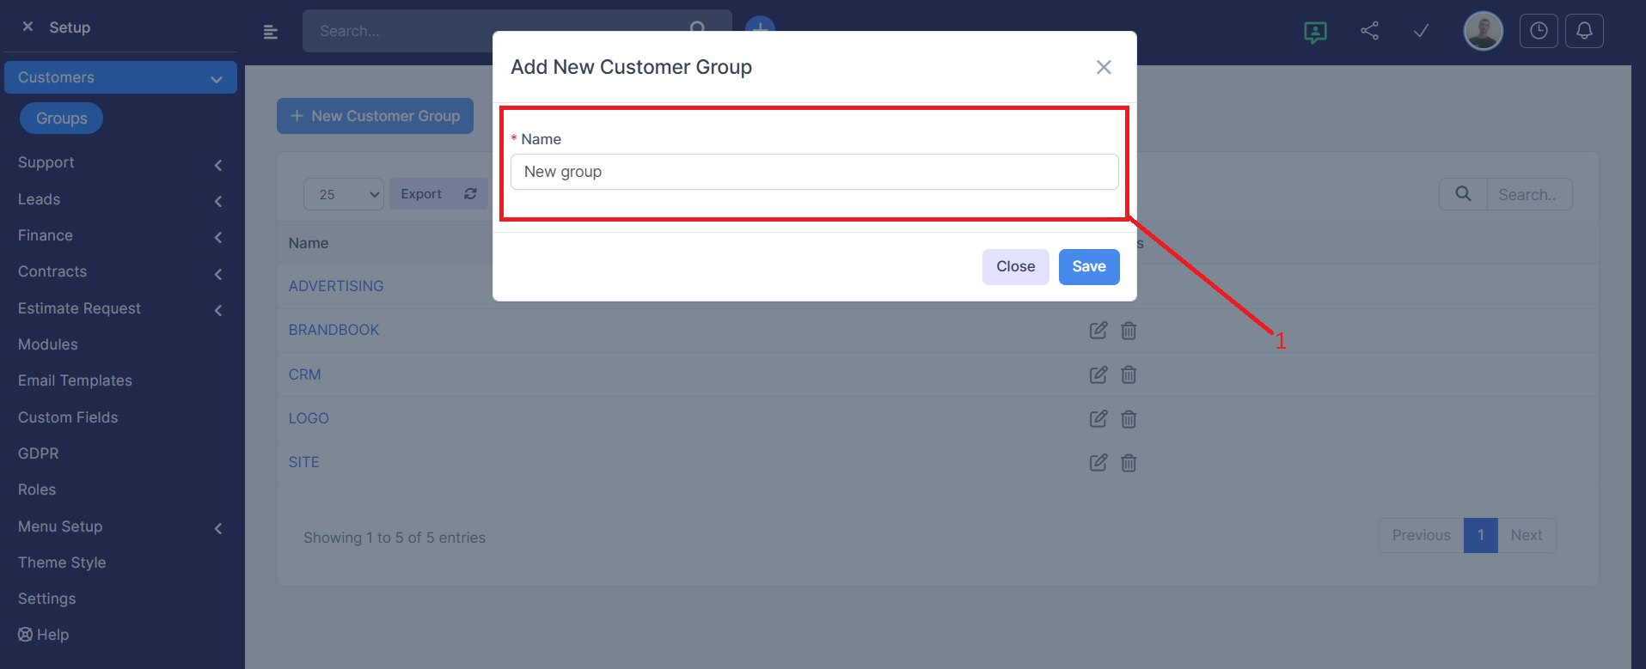The image size is (1646, 669).
Task: Save the new customer group
Action: (x=1088, y=267)
